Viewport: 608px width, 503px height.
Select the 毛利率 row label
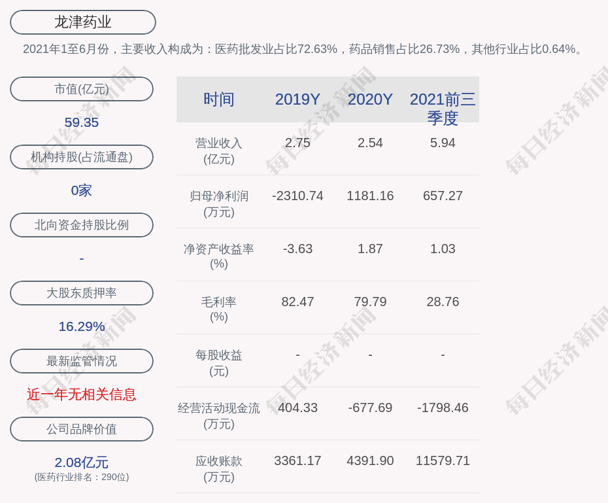click(219, 309)
